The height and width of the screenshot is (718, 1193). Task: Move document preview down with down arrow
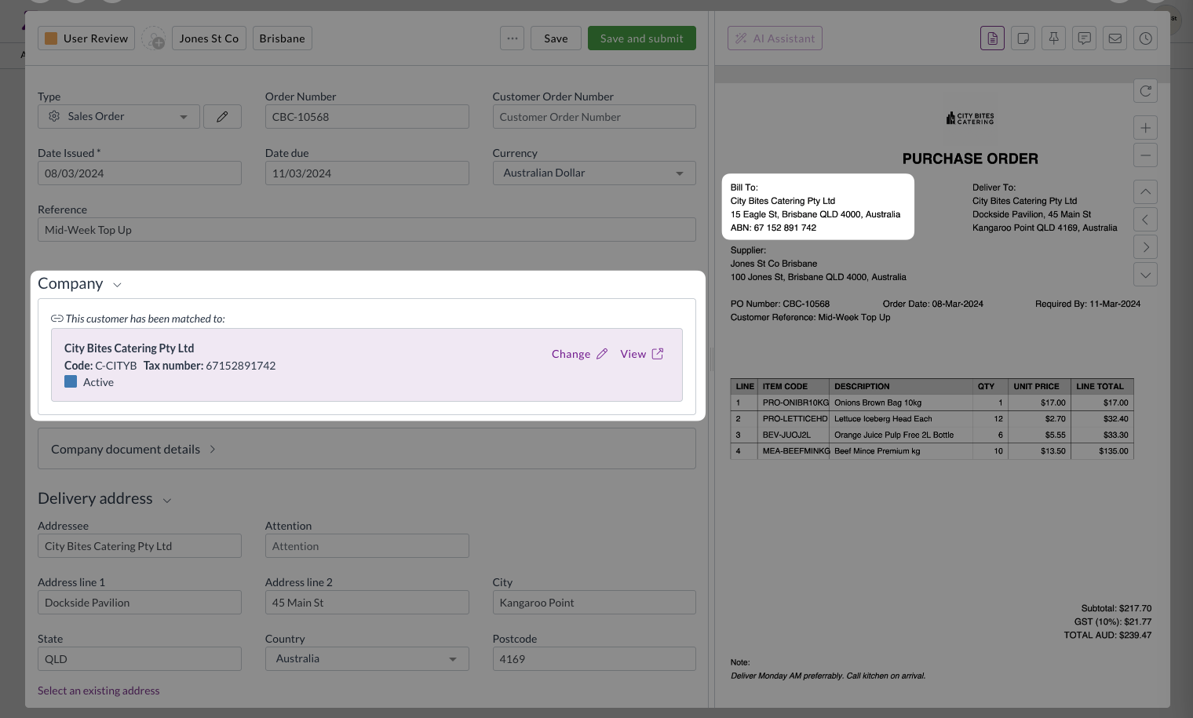(x=1145, y=275)
